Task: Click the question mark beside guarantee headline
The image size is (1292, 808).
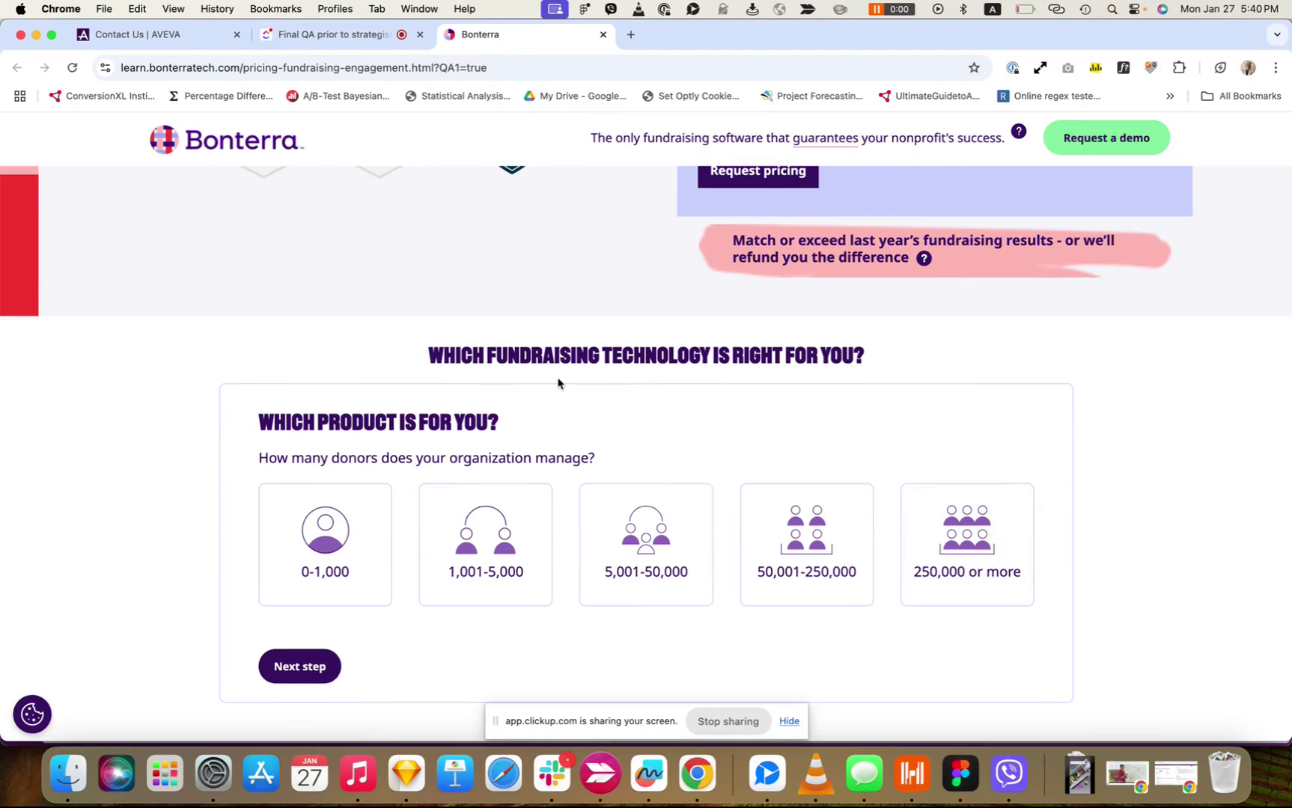Action: coord(1018,131)
